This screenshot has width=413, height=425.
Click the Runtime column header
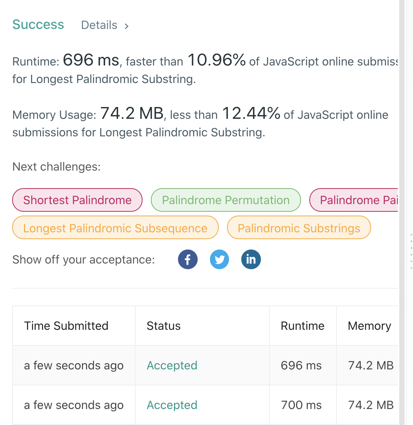click(303, 326)
